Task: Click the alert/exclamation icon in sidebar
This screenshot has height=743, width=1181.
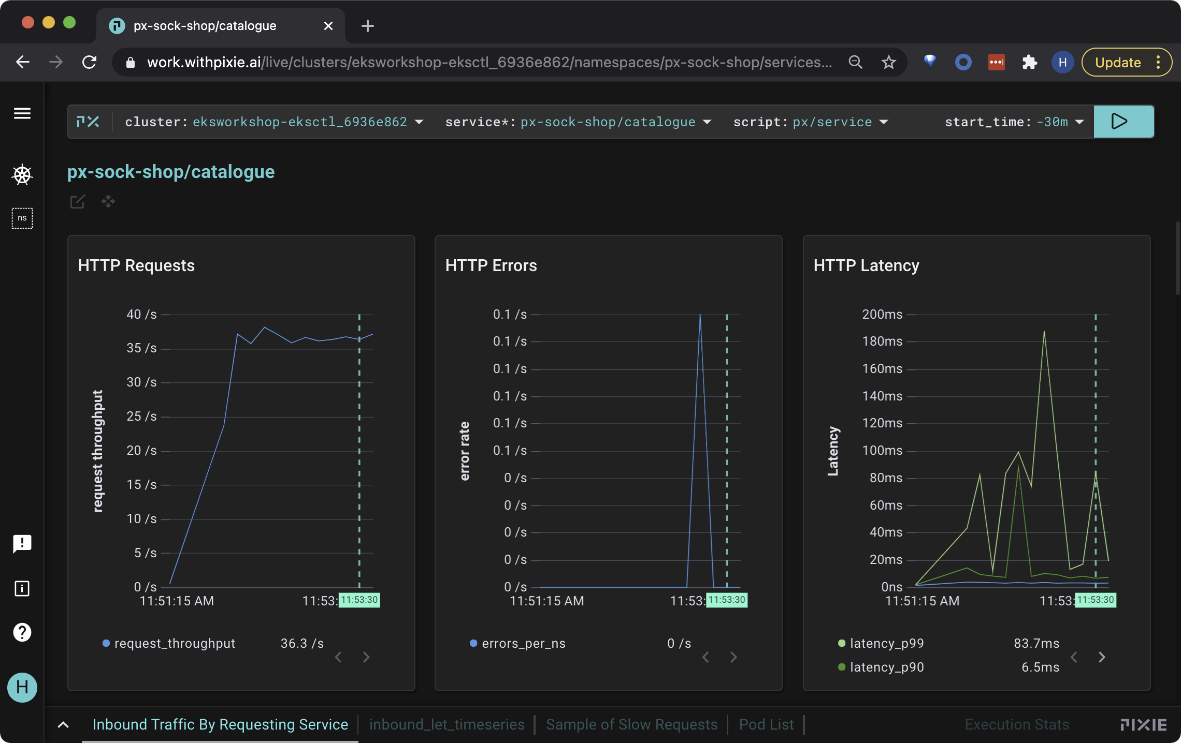Action: pyautogui.click(x=22, y=544)
